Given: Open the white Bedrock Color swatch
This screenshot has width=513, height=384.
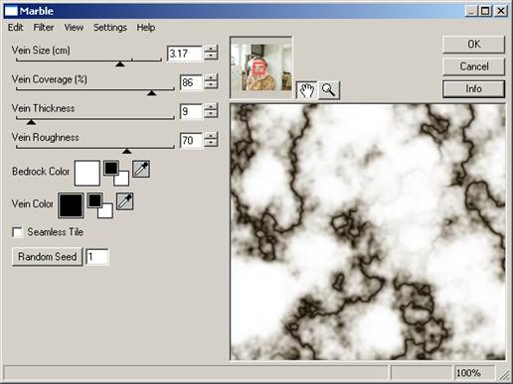Looking at the screenshot, I should 87,174.
